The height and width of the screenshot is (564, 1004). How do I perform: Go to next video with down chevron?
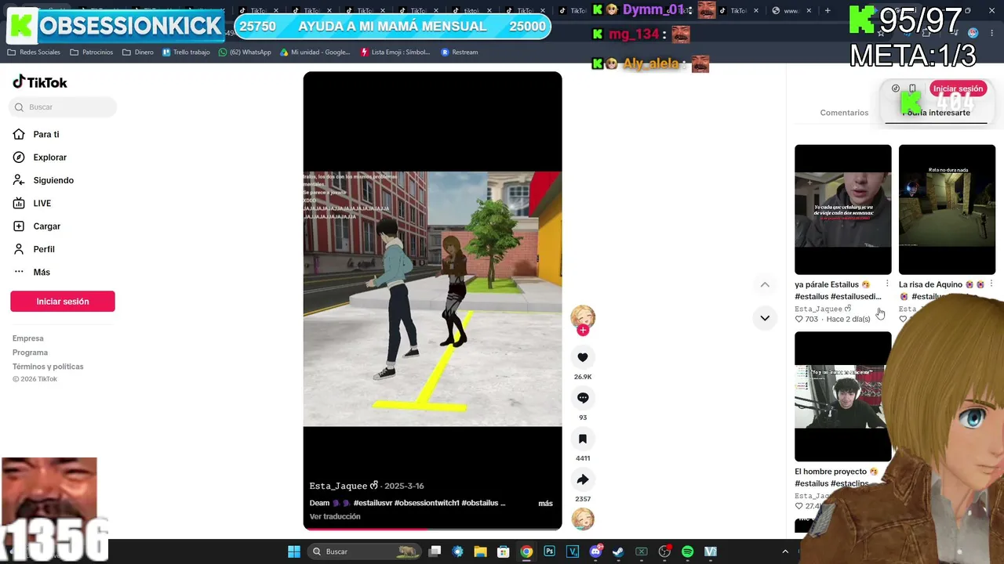click(x=765, y=318)
